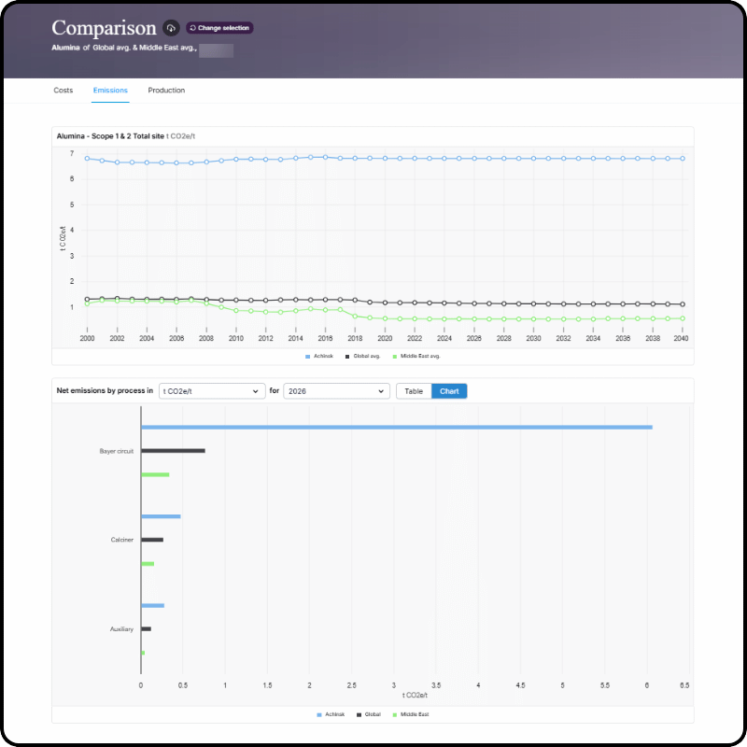Toggle Middle East in bar chart legend
Screen dimensions: 747x747
pos(411,714)
